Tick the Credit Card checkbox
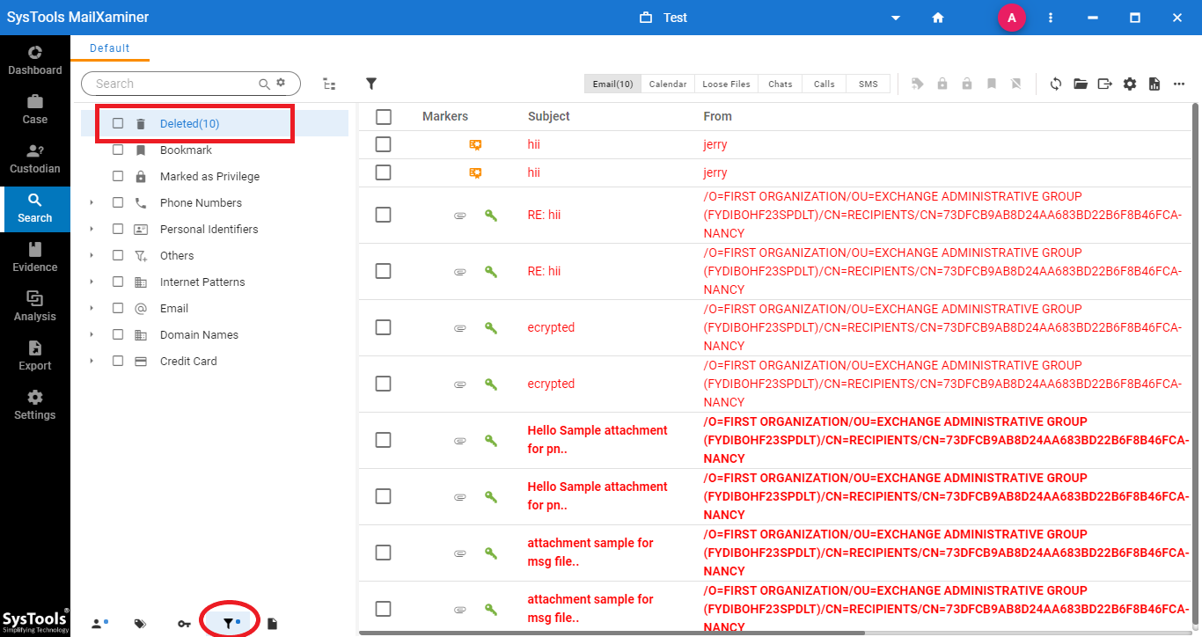Image resolution: width=1202 pixels, height=637 pixels. pyautogui.click(x=118, y=362)
